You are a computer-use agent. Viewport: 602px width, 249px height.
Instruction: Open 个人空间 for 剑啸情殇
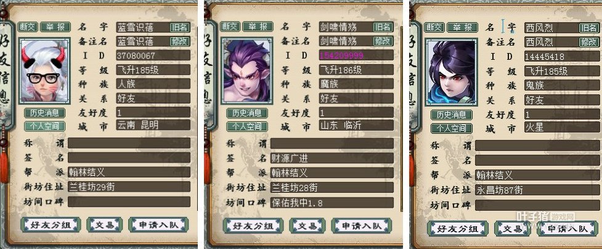(247, 126)
